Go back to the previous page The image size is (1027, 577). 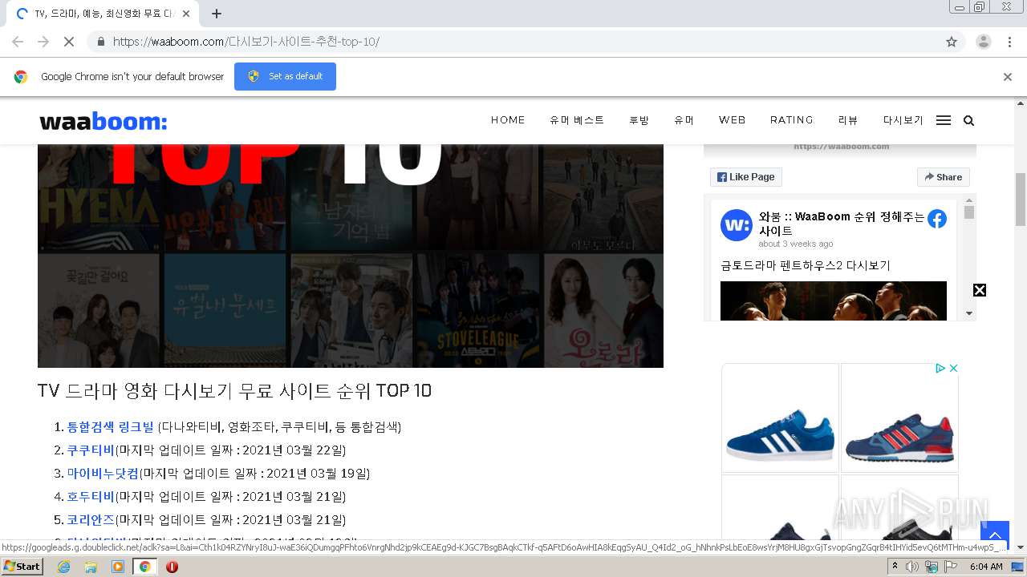tap(18, 42)
